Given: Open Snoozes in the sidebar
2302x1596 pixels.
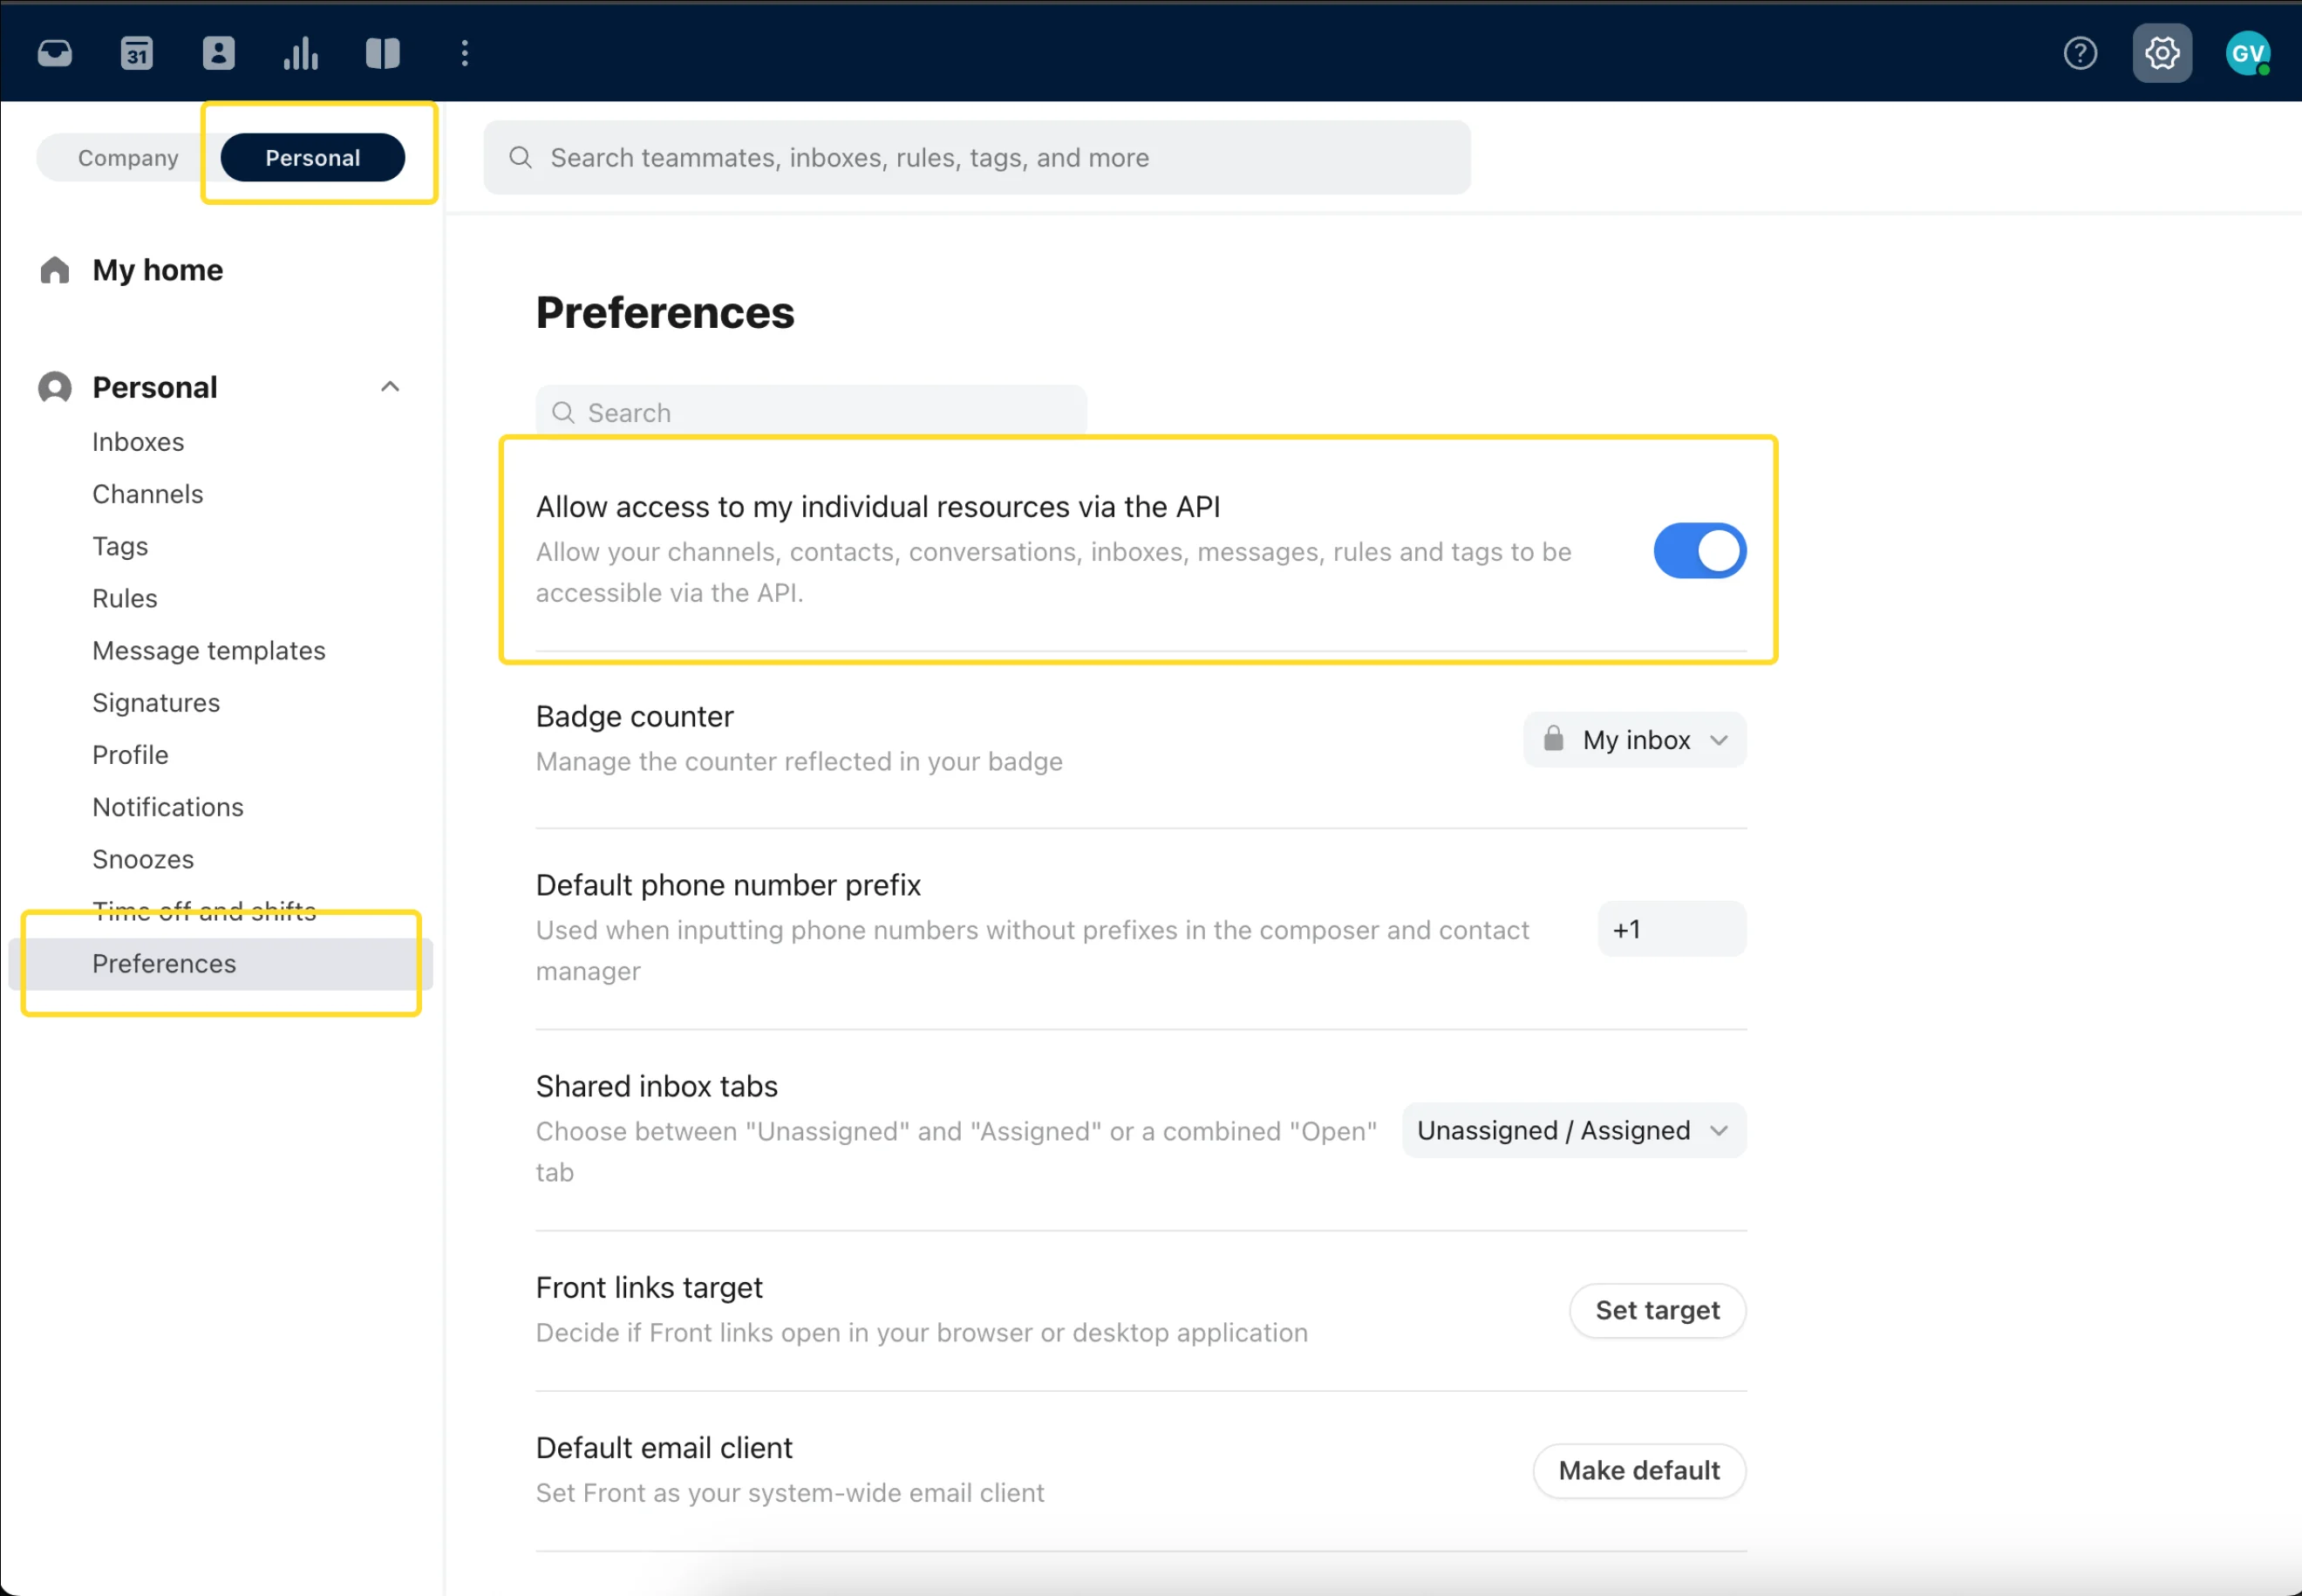Looking at the screenshot, I should pyautogui.click(x=143, y=858).
